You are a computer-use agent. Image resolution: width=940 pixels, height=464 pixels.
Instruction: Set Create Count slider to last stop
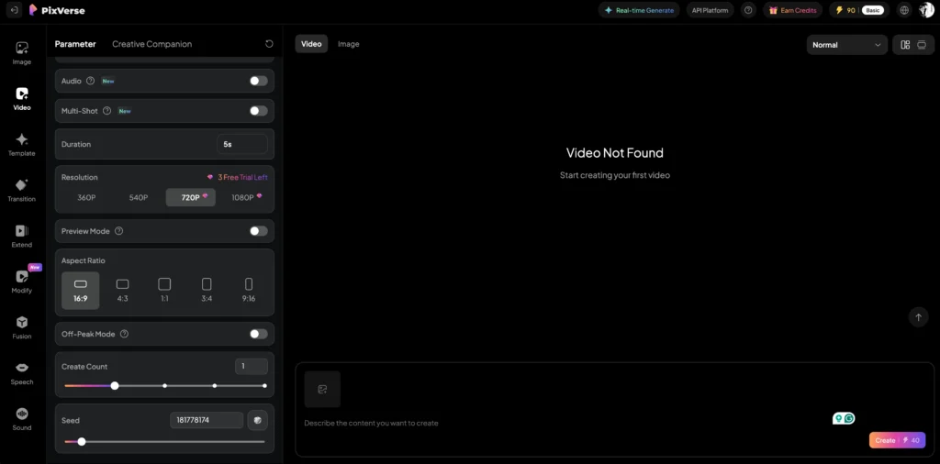click(x=264, y=385)
